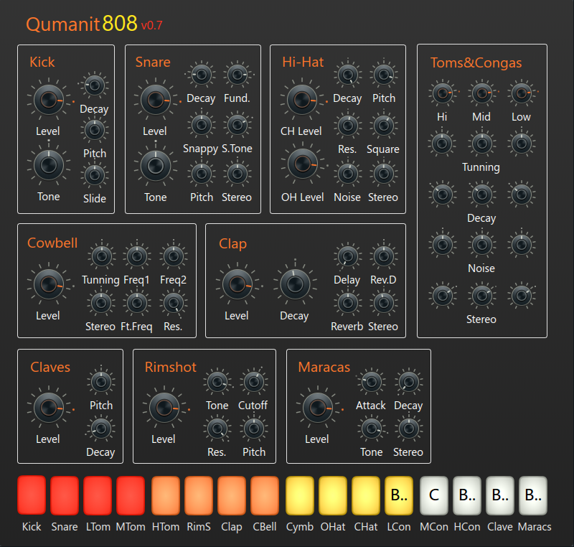Click the Hi-Hat Noise knob

click(x=348, y=174)
